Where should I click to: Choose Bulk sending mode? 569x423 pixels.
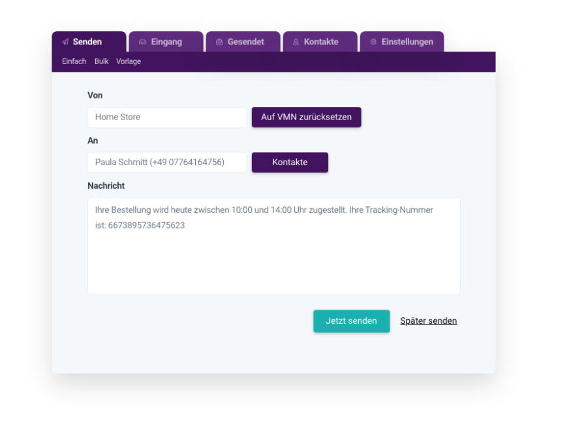[101, 61]
